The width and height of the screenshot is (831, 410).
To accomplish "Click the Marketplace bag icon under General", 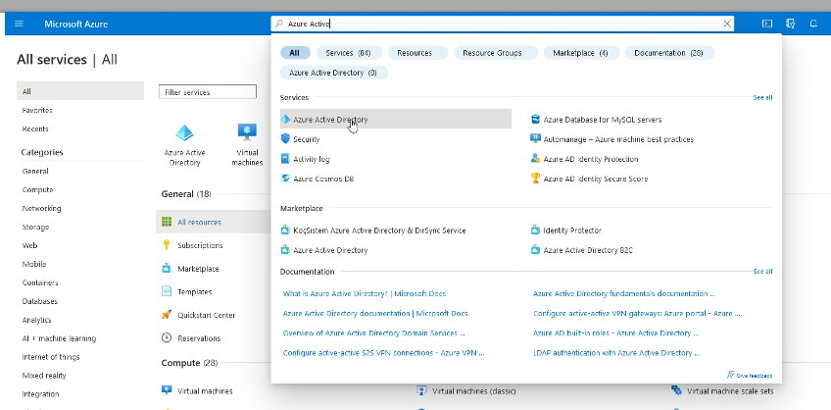I will [167, 269].
